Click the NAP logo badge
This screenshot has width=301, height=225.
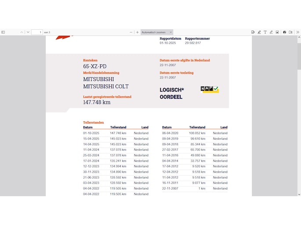point(210,89)
